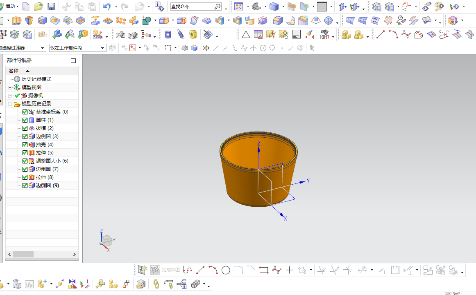Uncheck the 拉伸 (8) feature checkbox
The height and width of the screenshot is (295, 476).
[25, 177]
